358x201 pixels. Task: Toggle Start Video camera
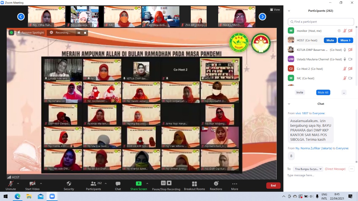point(32,184)
